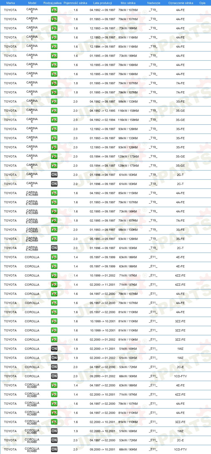Click '_T19_' in Carina E 01.1993 98kW row
The width and height of the screenshot is (211, 454).
click(153, 138)
